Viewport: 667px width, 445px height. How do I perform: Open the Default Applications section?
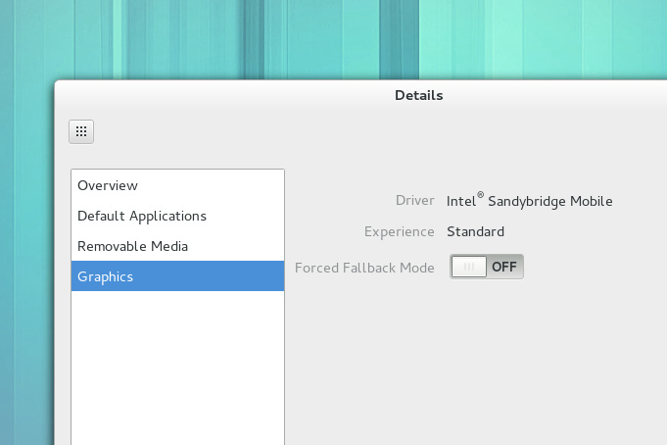coord(178,216)
